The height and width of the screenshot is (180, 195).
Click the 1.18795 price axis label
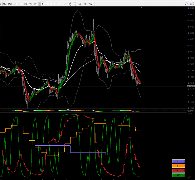click(x=191, y=8)
